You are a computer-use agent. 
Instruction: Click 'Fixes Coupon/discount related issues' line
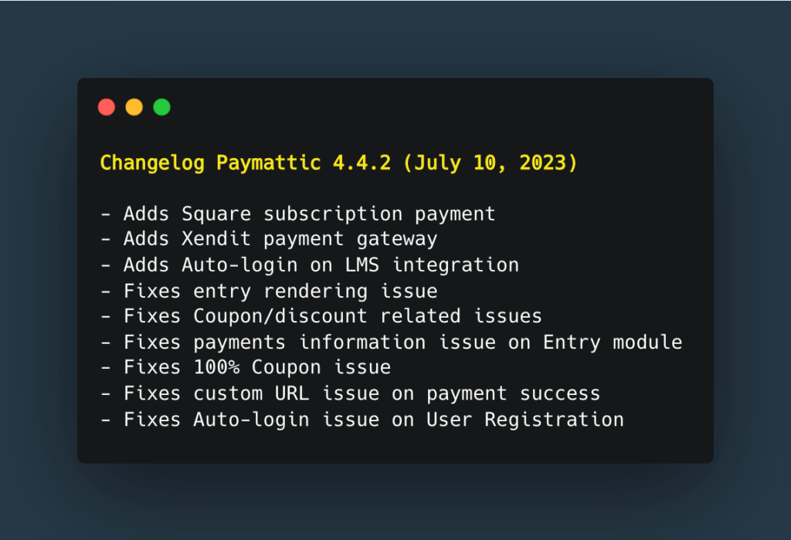(321, 316)
